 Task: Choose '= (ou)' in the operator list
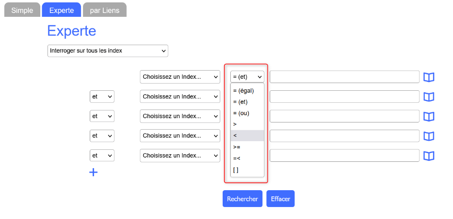(247, 113)
